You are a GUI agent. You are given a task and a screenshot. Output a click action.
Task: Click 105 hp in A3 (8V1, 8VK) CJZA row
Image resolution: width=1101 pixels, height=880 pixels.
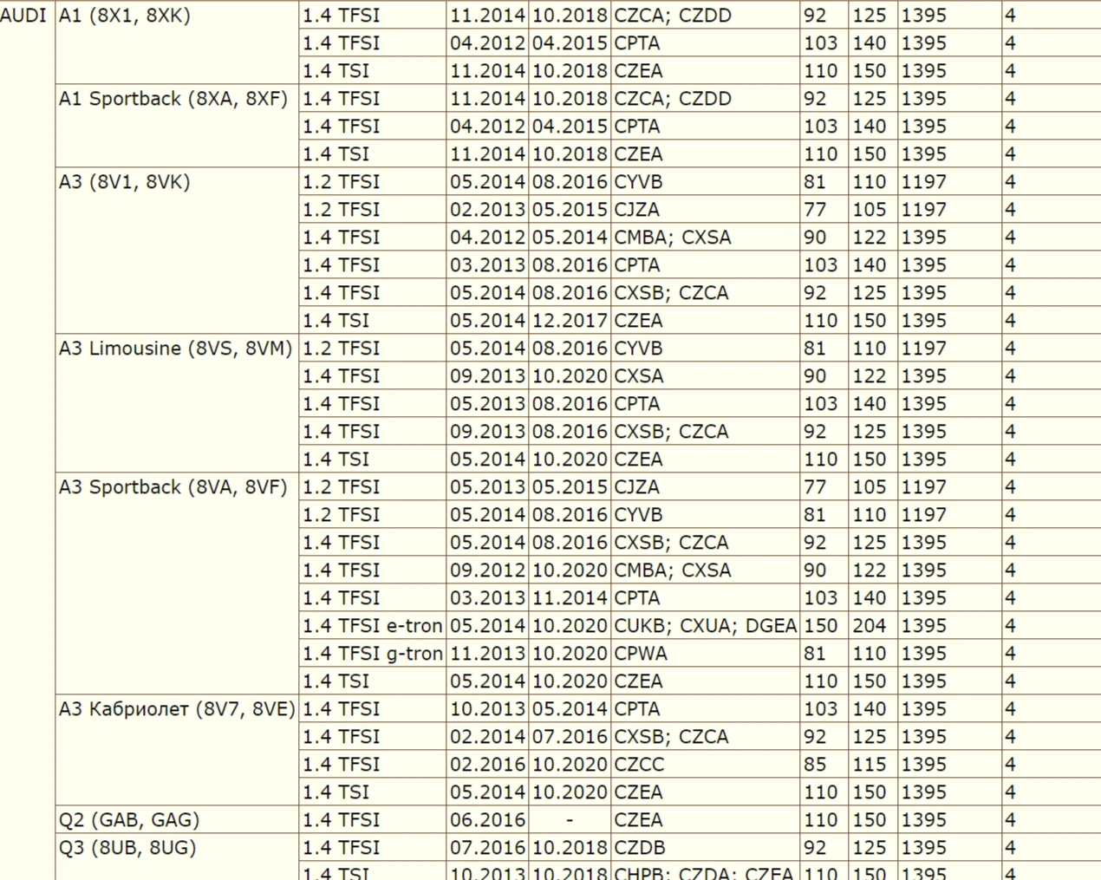pos(870,210)
